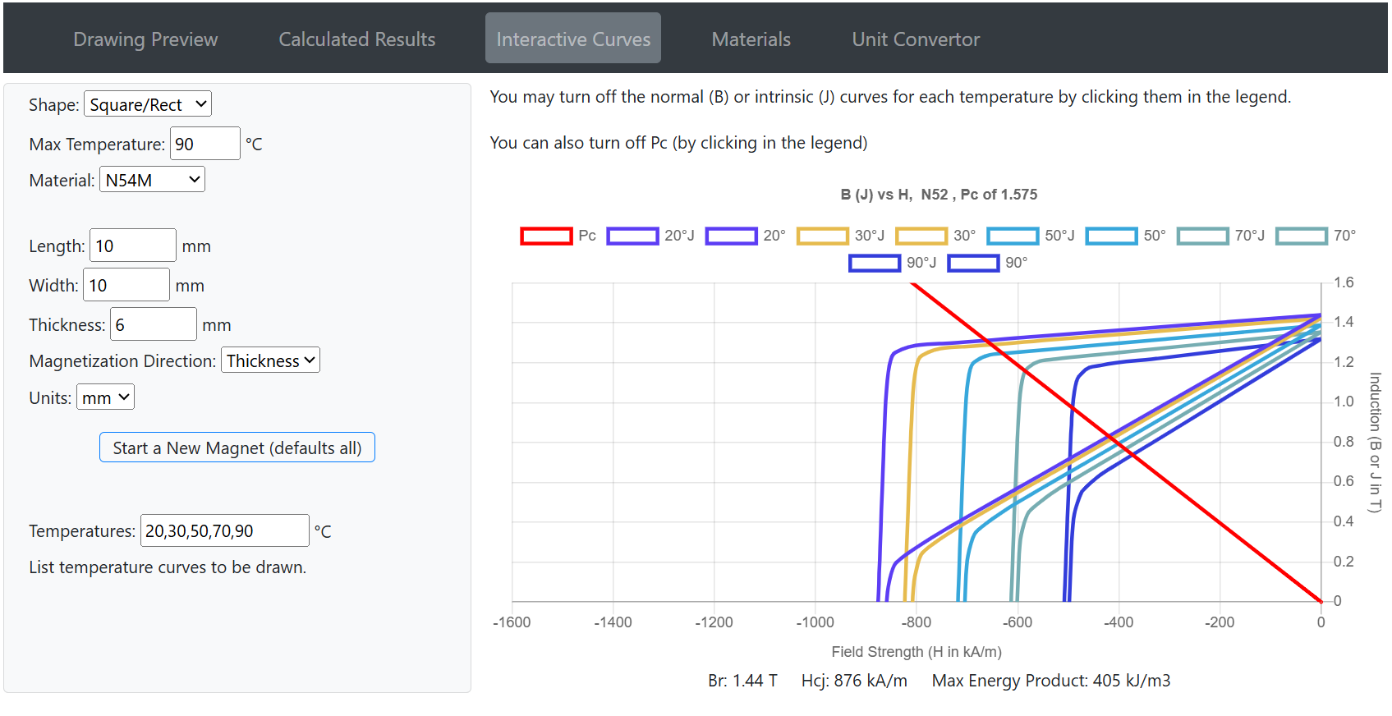Toggle the 70° curve legend entry
This screenshot has width=1392, height=716.
pyautogui.click(x=1302, y=236)
